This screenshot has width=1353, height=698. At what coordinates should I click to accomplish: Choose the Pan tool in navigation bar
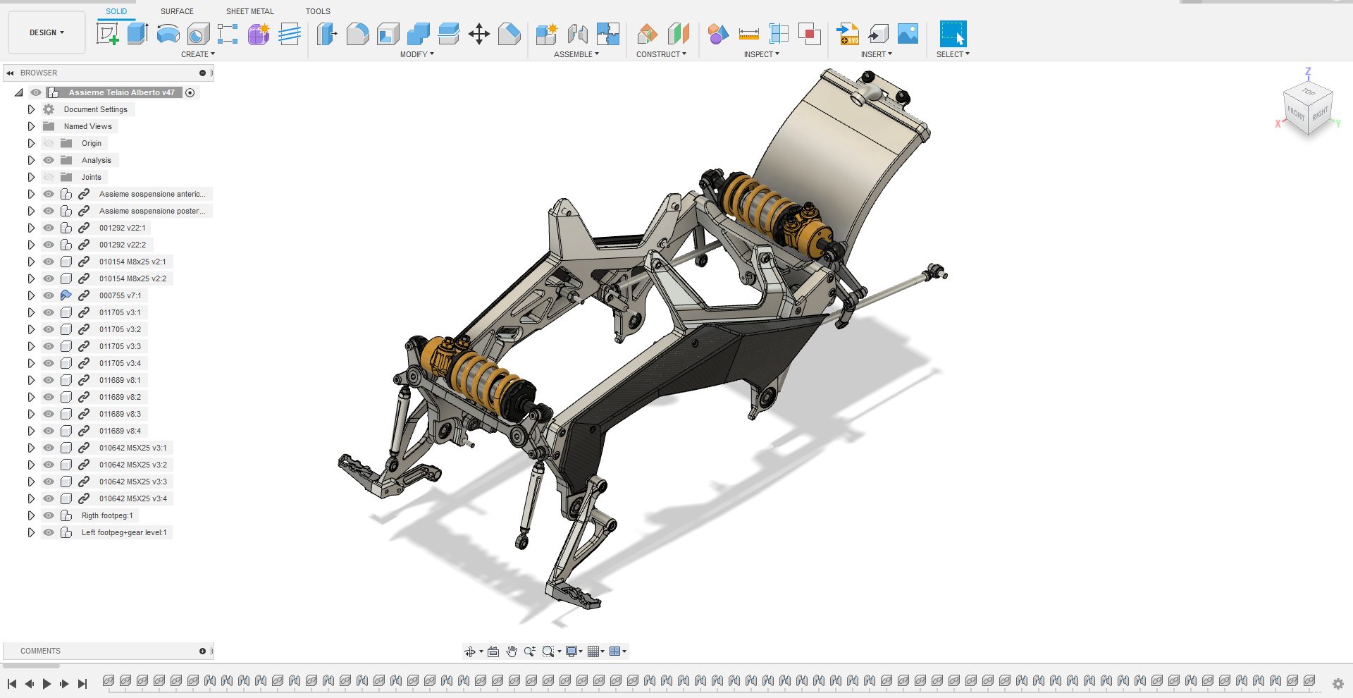512,651
